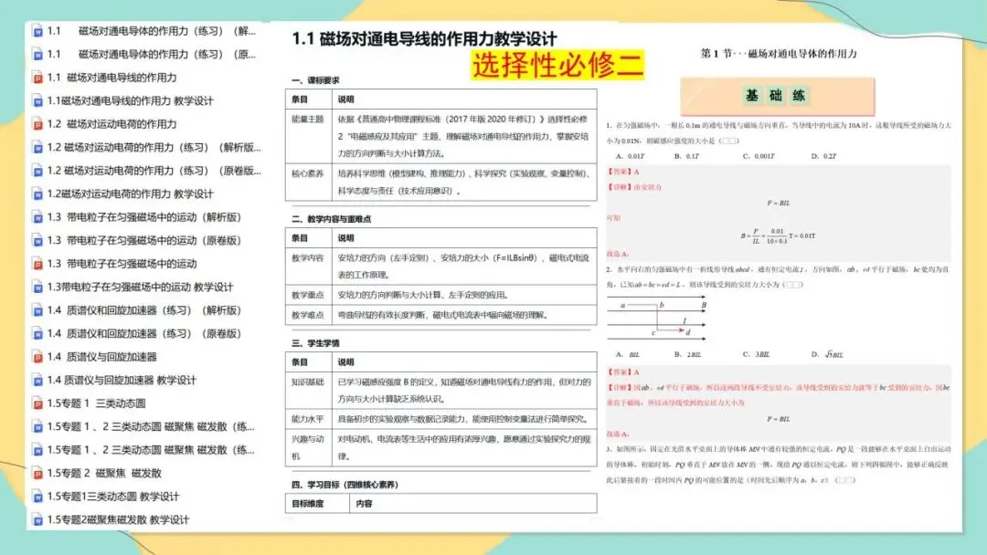Click Word icon of 1.2 练习（解析版 file
Screen dimensions: 987x555
pyautogui.click(x=37, y=148)
